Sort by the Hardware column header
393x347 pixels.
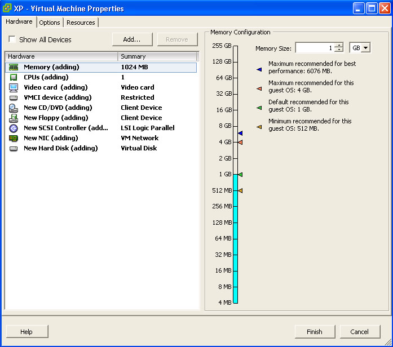pyautogui.click(x=61, y=56)
